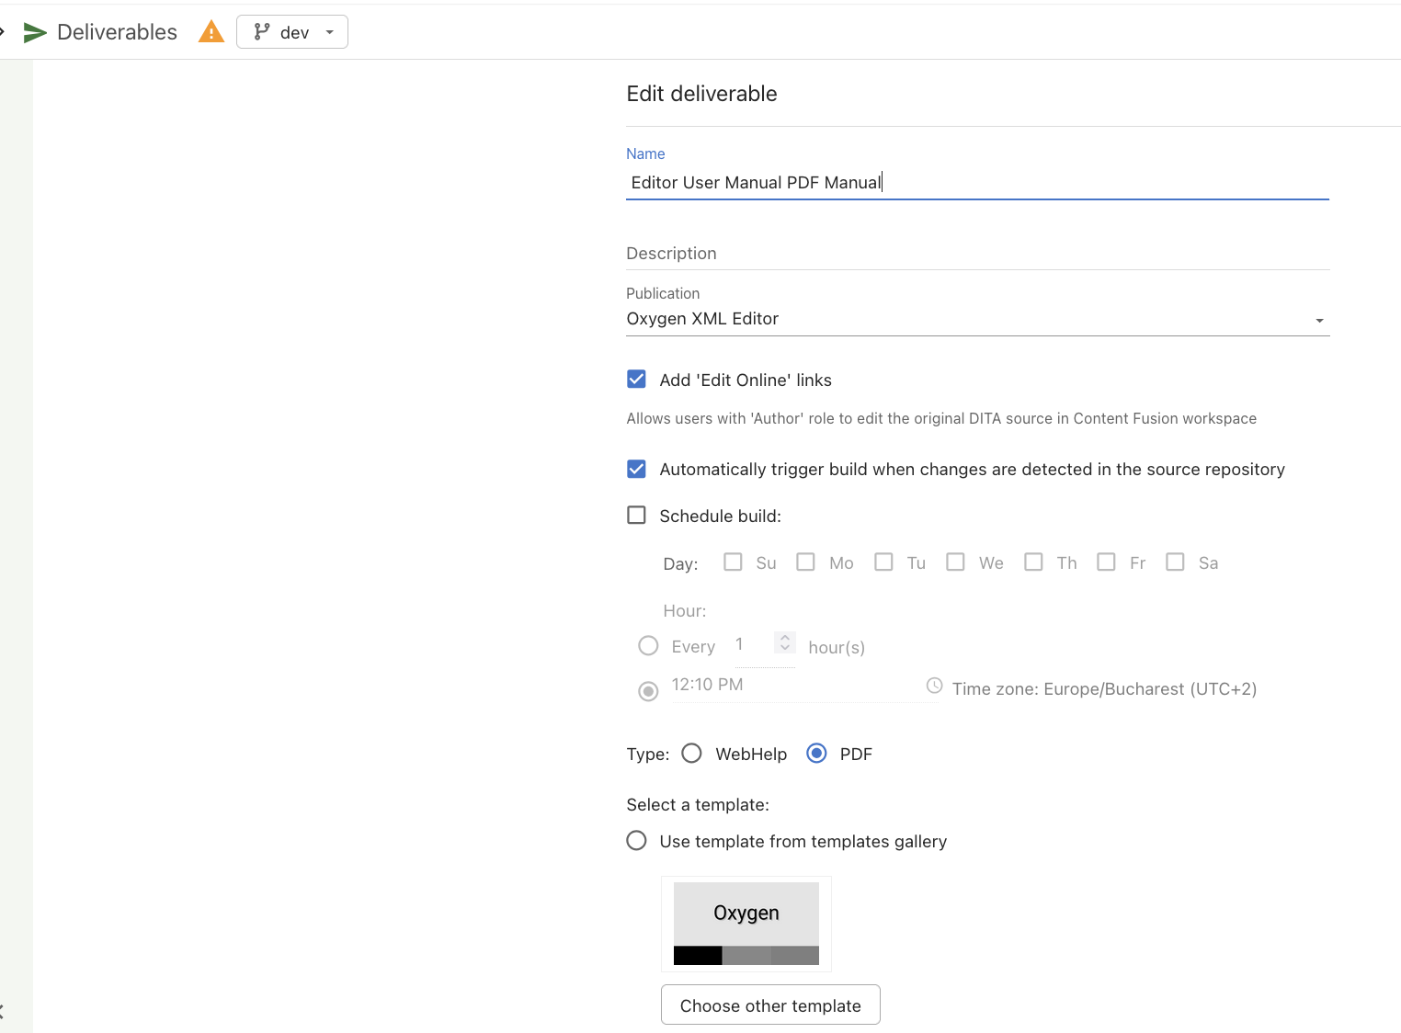Check the Mo day checkbox
Screen dimensions: 1401x1033
click(805, 562)
